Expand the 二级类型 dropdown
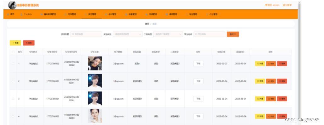The height and width of the screenshot is (125, 324). [168, 34]
